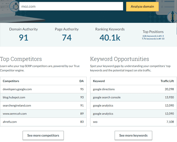Click the DA column header

pos(82,81)
